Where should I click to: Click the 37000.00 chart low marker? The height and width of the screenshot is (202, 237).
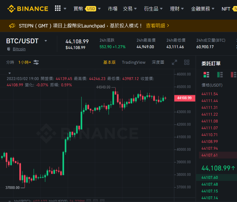click(13, 188)
